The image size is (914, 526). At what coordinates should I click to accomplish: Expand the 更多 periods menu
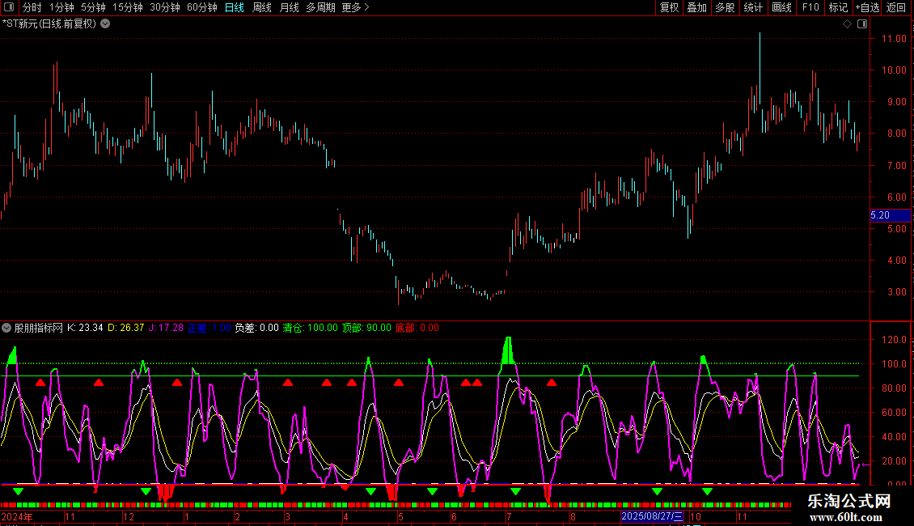tap(355, 7)
